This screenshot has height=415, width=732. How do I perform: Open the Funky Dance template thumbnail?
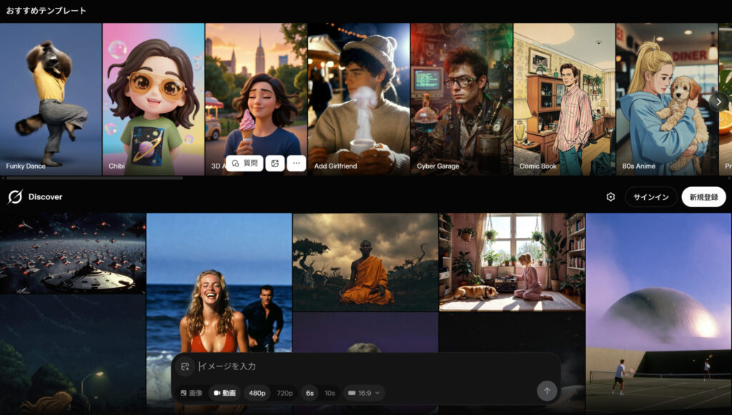pos(51,99)
